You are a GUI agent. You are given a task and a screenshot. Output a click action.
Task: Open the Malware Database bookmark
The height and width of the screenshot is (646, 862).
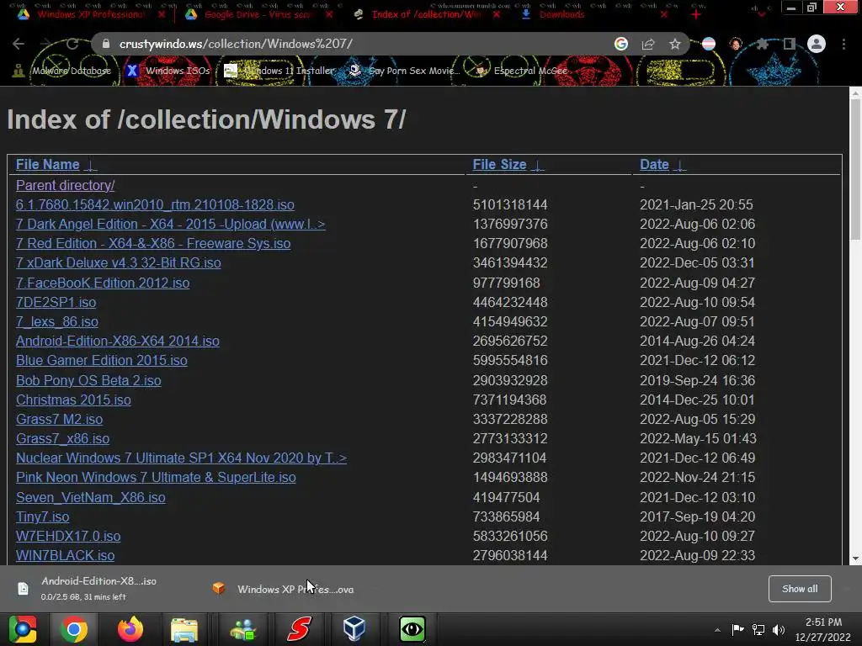(61, 71)
